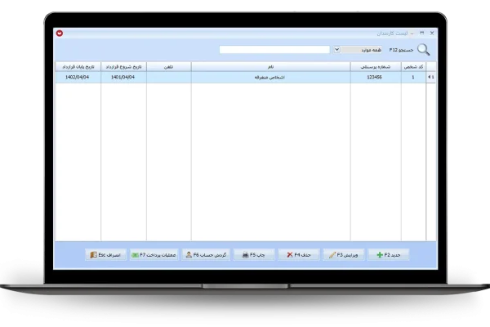Viewport: 490px width, 327px height.
Task: Open payment operations (عملیات پرداخت F7)
Action: (x=135, y=255)
